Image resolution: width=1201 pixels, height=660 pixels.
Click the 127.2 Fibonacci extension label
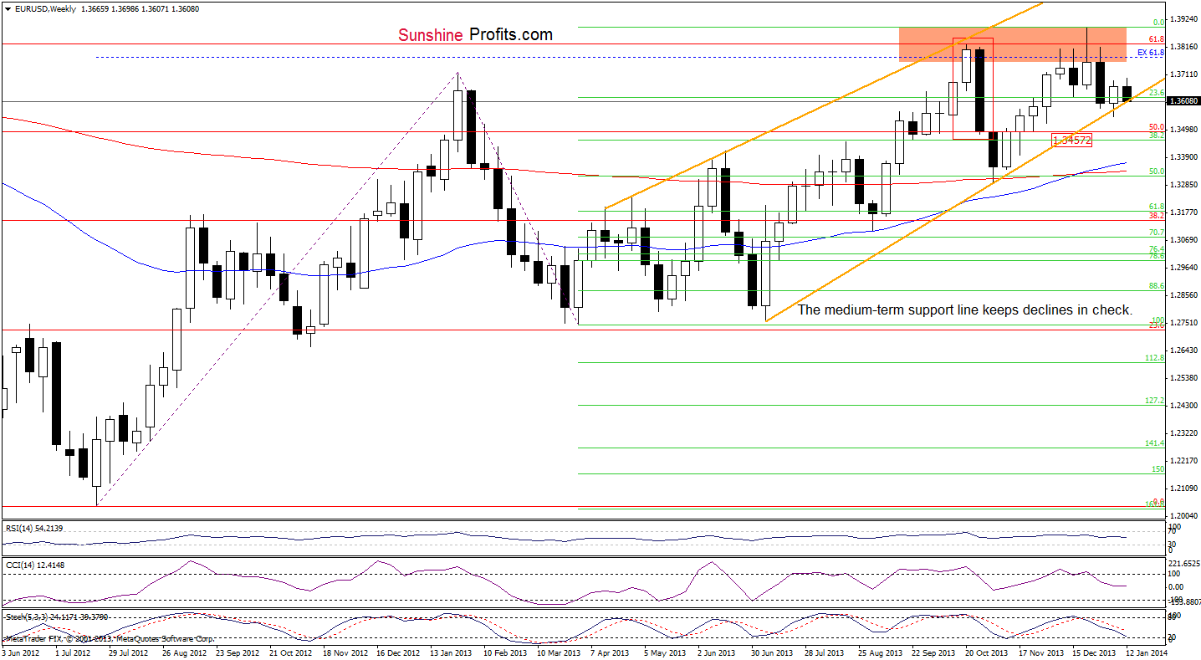(x=1155, y=401)
